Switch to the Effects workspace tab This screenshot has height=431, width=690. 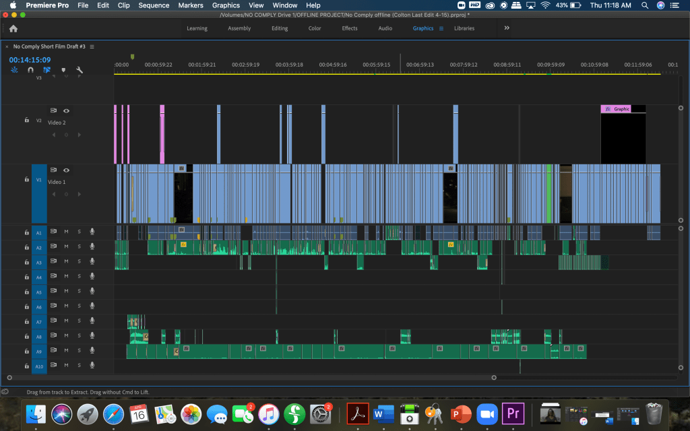(x=350, y=28)
